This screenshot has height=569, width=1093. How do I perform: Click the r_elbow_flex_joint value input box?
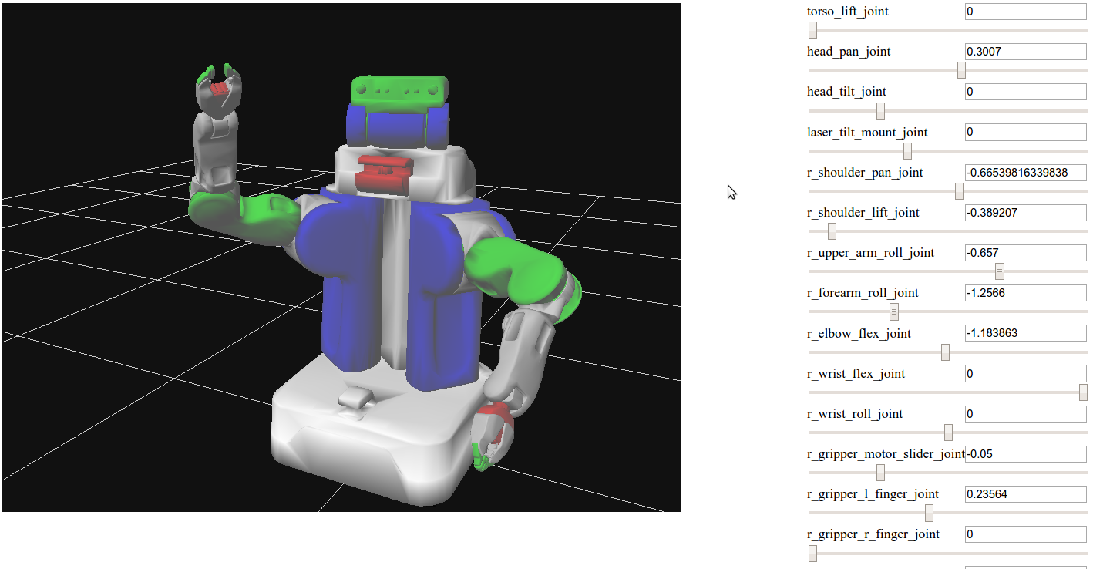click(x=1025, y=333)
